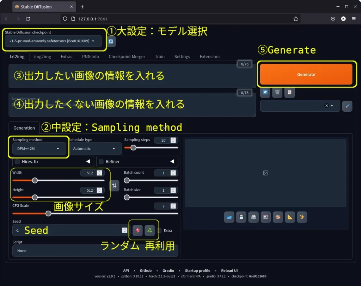The height and width of the screenshot is (286, 361).
Task: Click the Negative prompt text box
Action: [x=133, y=105]
